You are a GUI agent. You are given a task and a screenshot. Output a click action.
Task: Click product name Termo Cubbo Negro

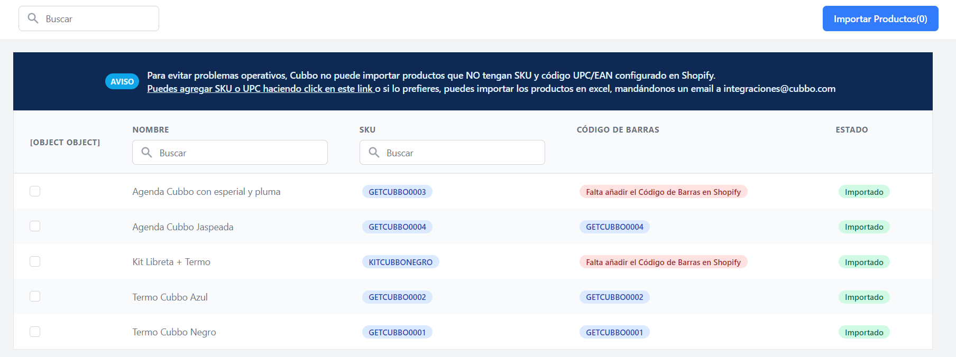tap(174, 332)
